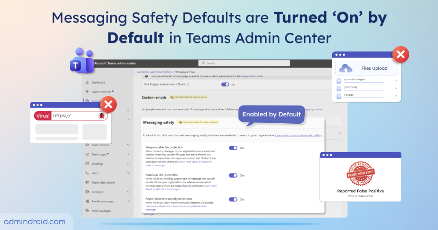
Task: Turn off Report incorrect security detections toggle
Action: click(233, 199)
